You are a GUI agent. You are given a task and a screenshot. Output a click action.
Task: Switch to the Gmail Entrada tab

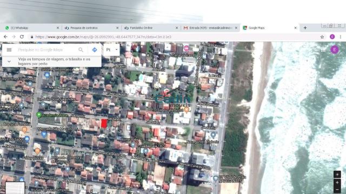[x=210, y=28]
